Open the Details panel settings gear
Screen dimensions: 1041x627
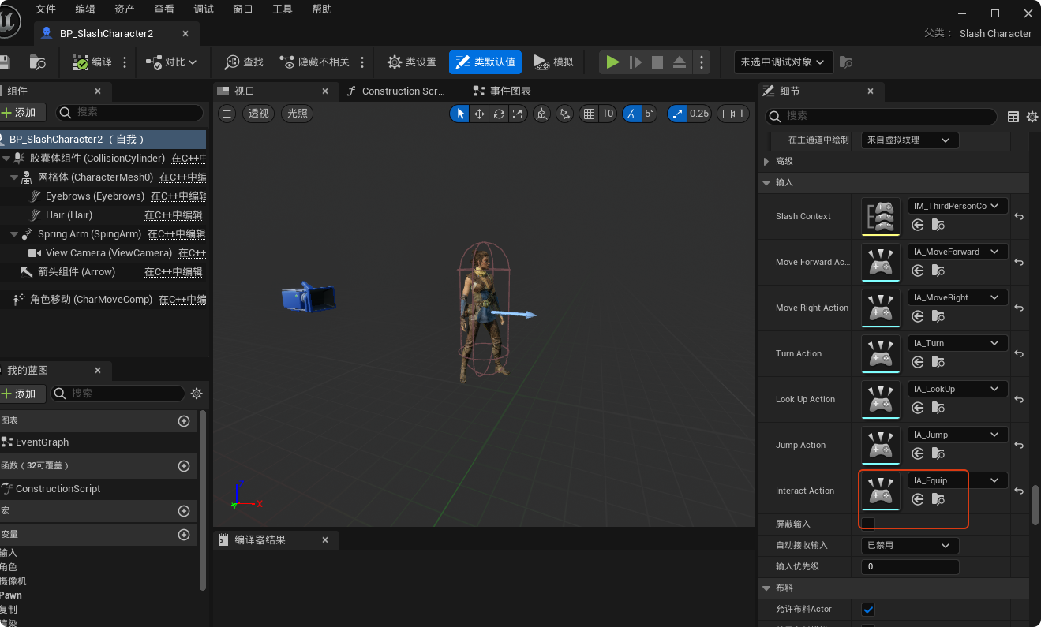tap(1032, 117)
